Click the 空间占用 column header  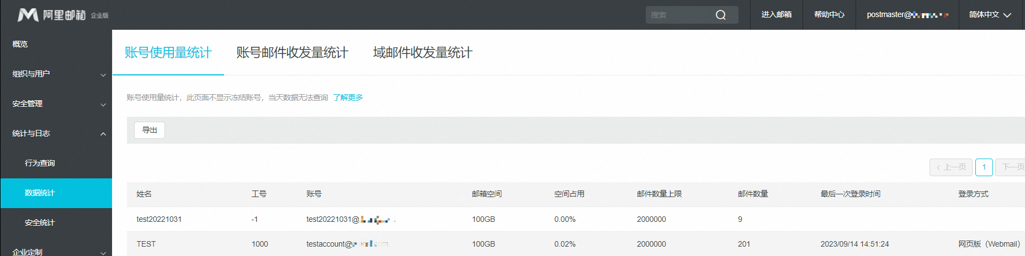[x=569, y=194]
